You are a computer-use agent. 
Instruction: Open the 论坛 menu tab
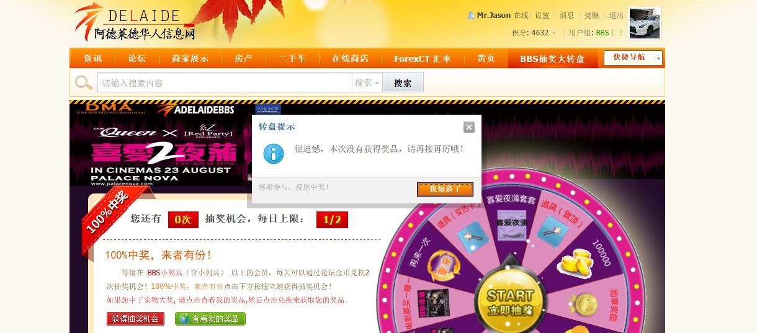click(137, 58)
